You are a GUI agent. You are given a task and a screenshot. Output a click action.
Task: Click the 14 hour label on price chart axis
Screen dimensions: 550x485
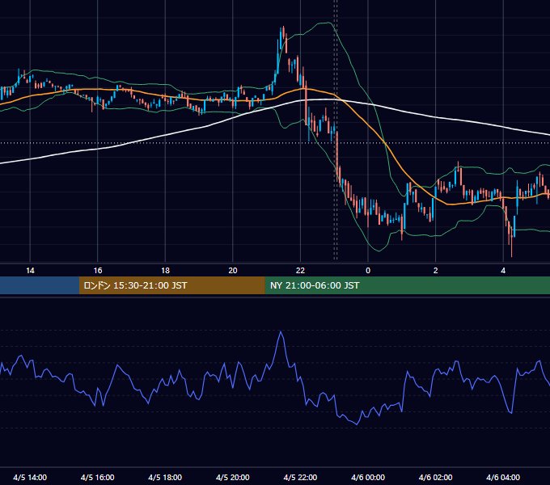pyautogui.click(x=30, y=271)
